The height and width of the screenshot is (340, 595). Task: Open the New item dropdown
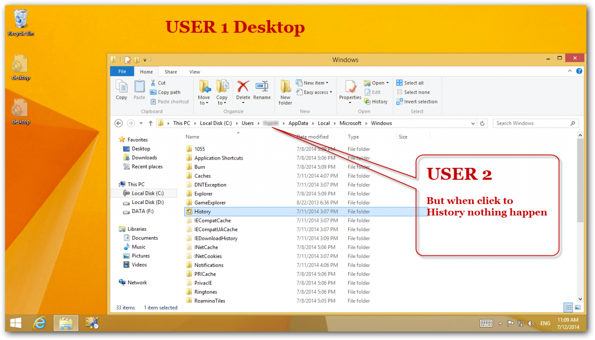(x=313, y=83)
